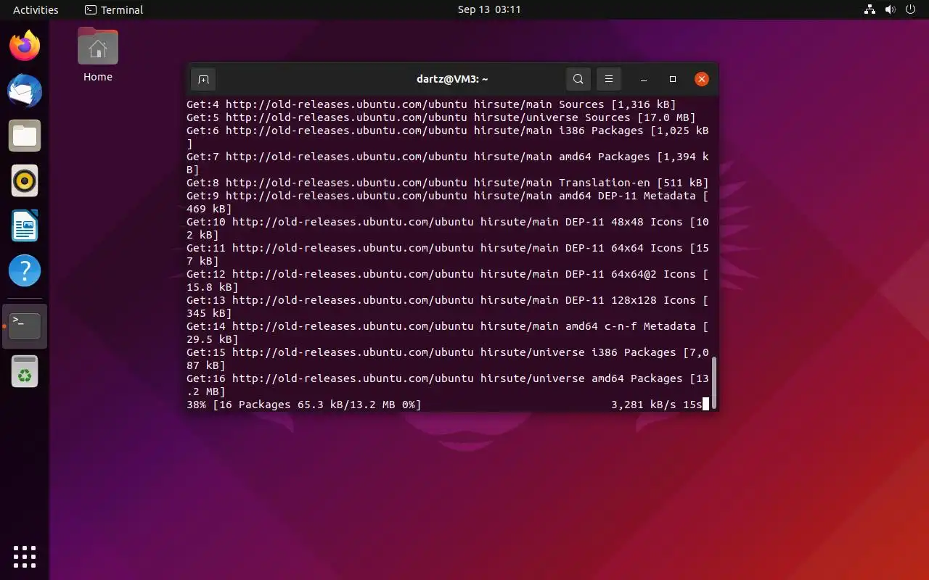The image size is (929, 580).
Task: Open LibreOffice Writer from dock
Action: pyautogui.click(x=25, y=226)
